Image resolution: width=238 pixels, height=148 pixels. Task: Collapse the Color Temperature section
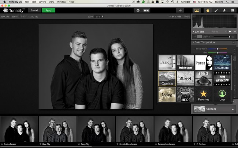193,42
